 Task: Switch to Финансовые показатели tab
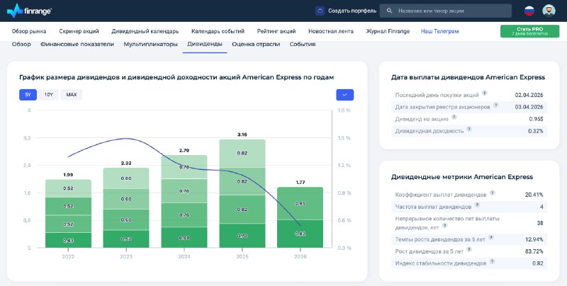tap(77, 44)
